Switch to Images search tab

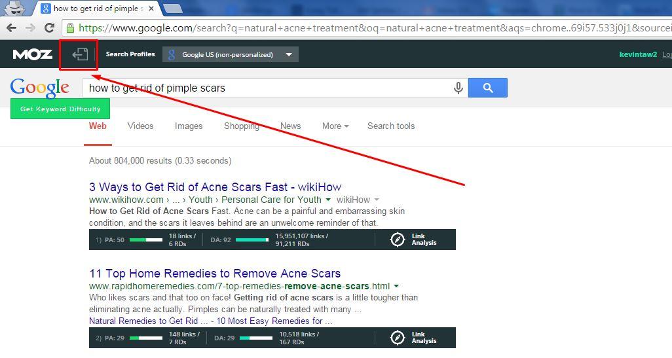click(x=189, y=126)
